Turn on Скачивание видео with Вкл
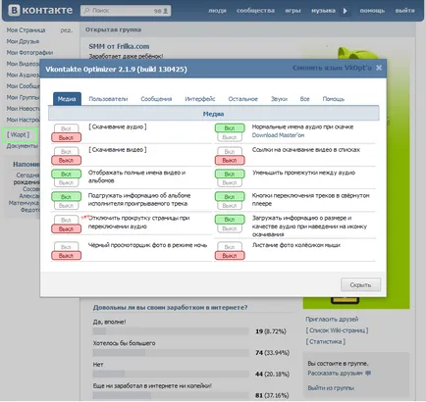The height and width of the screenshot is (402, 426). pos(66,151)
